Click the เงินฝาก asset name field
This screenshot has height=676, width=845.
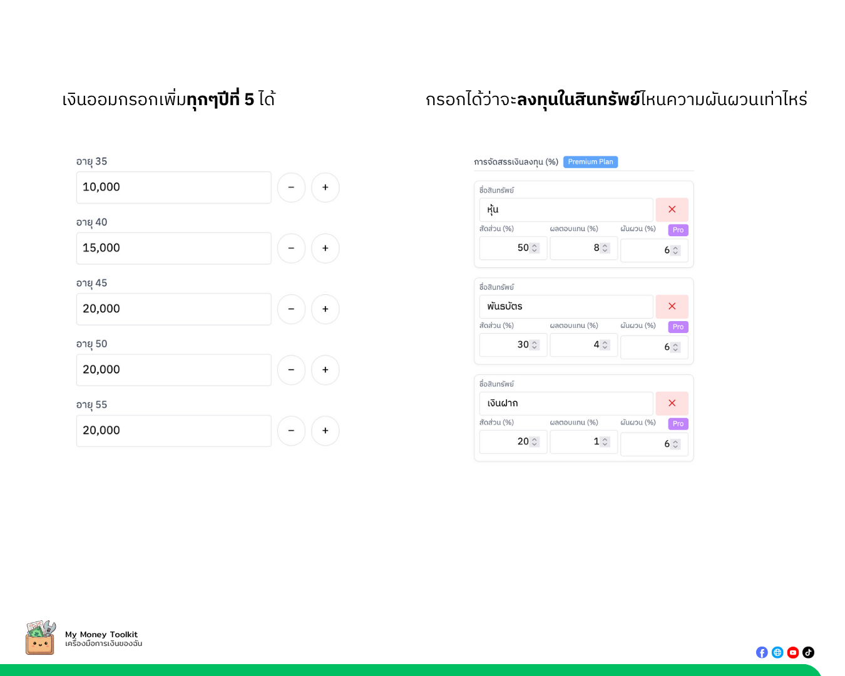tap(566, 404)
